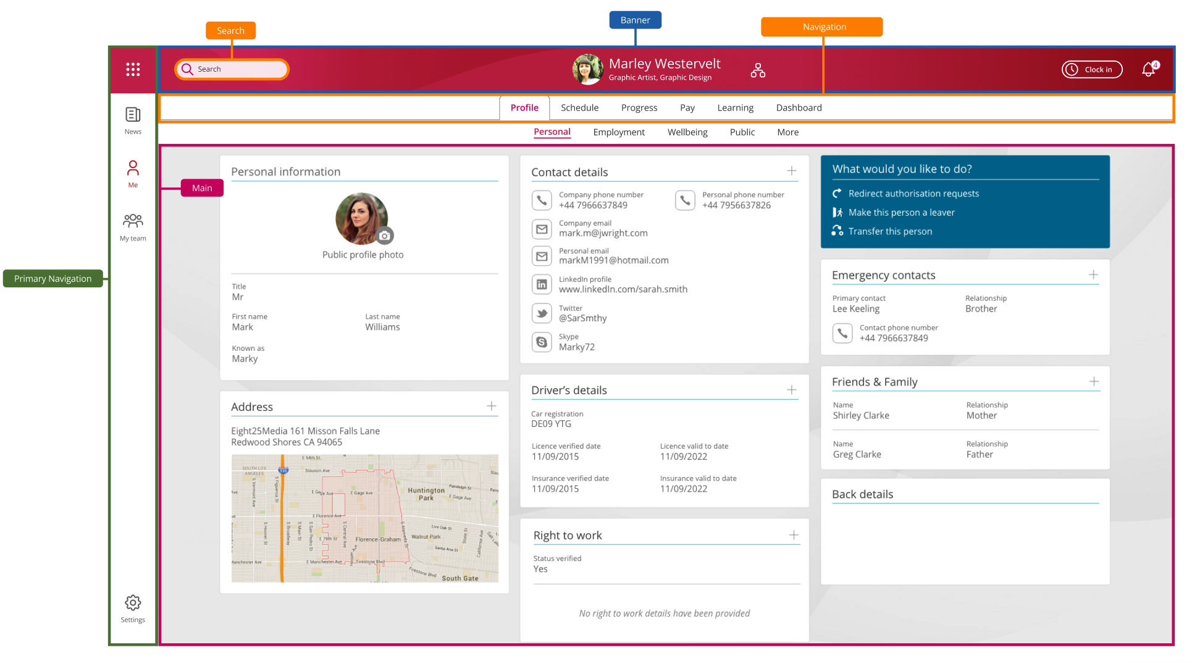
Task: Click the public profile photo
Action: [x=361, y=219]
